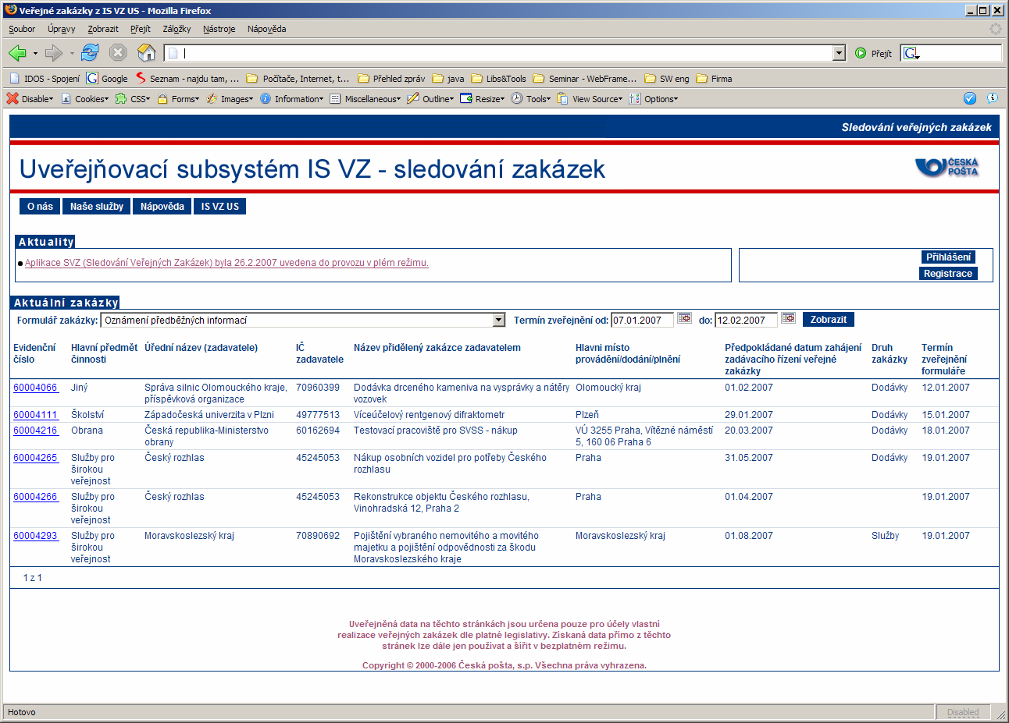Click the Přihlášení button
Image resolution: width=1009 pixels, height=723 pixels.
pos(949,257)
